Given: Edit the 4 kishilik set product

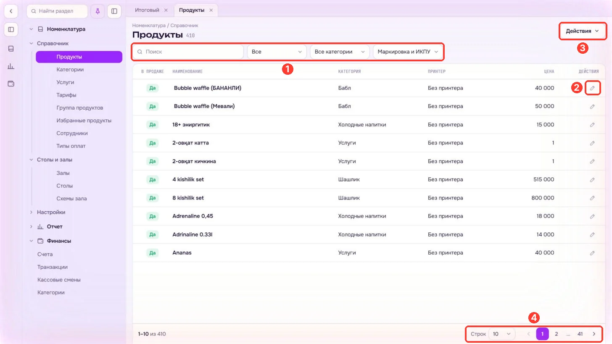Looking at the screenshot, I should coord(592,180).
